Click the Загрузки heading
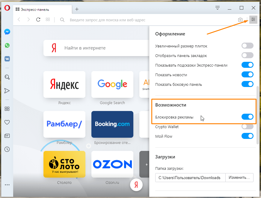Image resolution: width=261 pixels, height=198 pixels. click(x=165, y=157)
